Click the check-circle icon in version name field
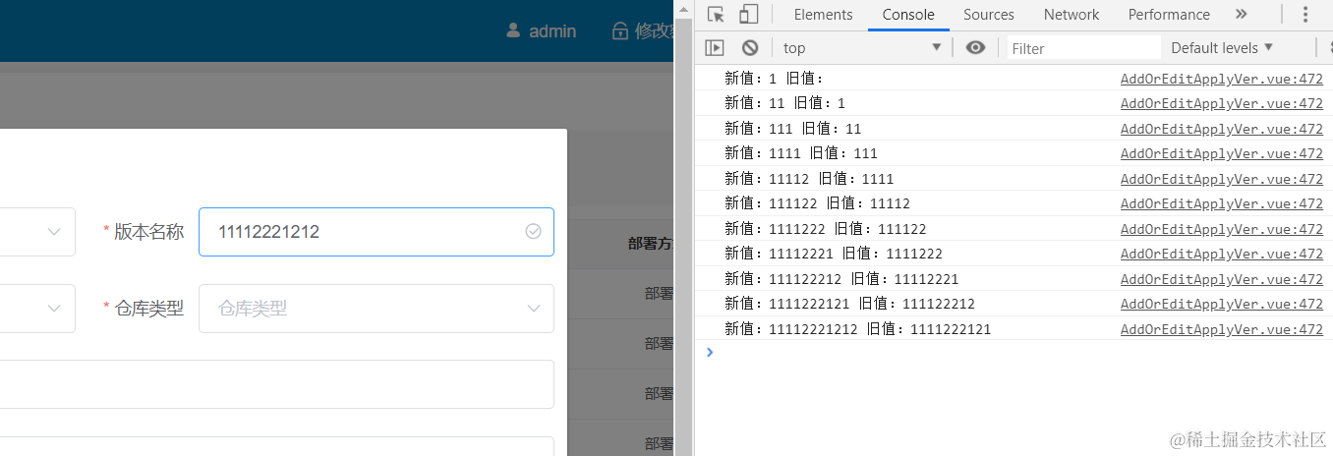Screen dimensions: 1333x456 (x=533, y=231)
